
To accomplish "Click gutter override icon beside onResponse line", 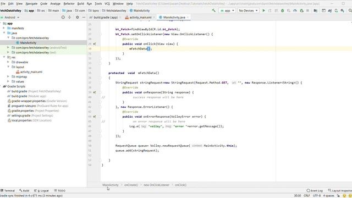I will 95,92.
